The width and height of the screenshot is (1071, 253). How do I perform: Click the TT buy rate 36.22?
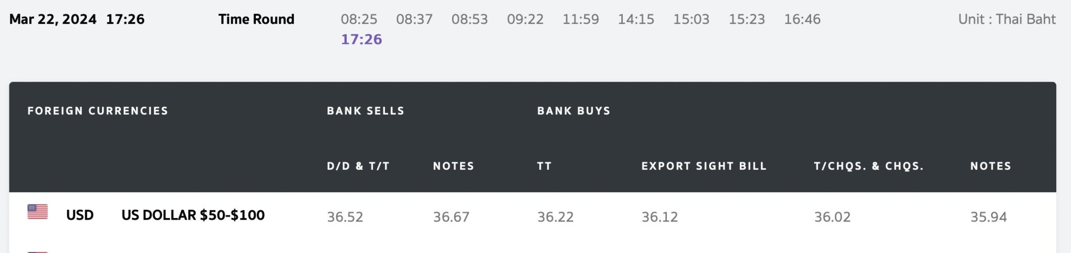555,217
